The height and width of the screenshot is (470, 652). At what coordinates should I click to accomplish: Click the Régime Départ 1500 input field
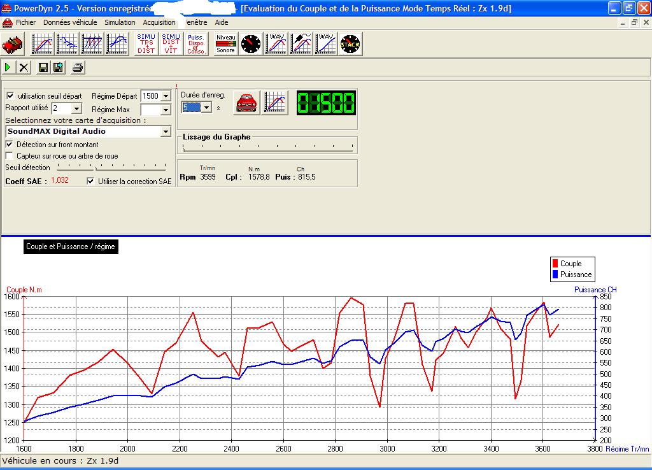click(x=152, y=96)
